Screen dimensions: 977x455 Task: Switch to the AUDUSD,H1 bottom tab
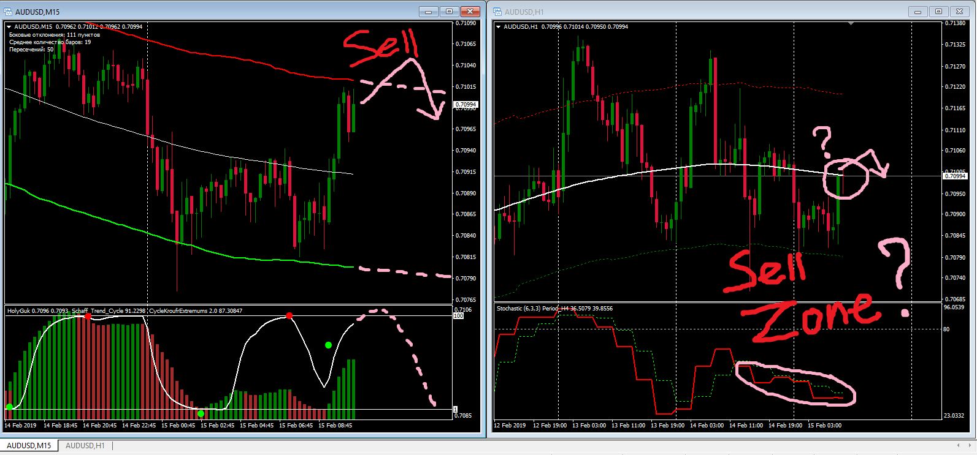click(85, 446)
